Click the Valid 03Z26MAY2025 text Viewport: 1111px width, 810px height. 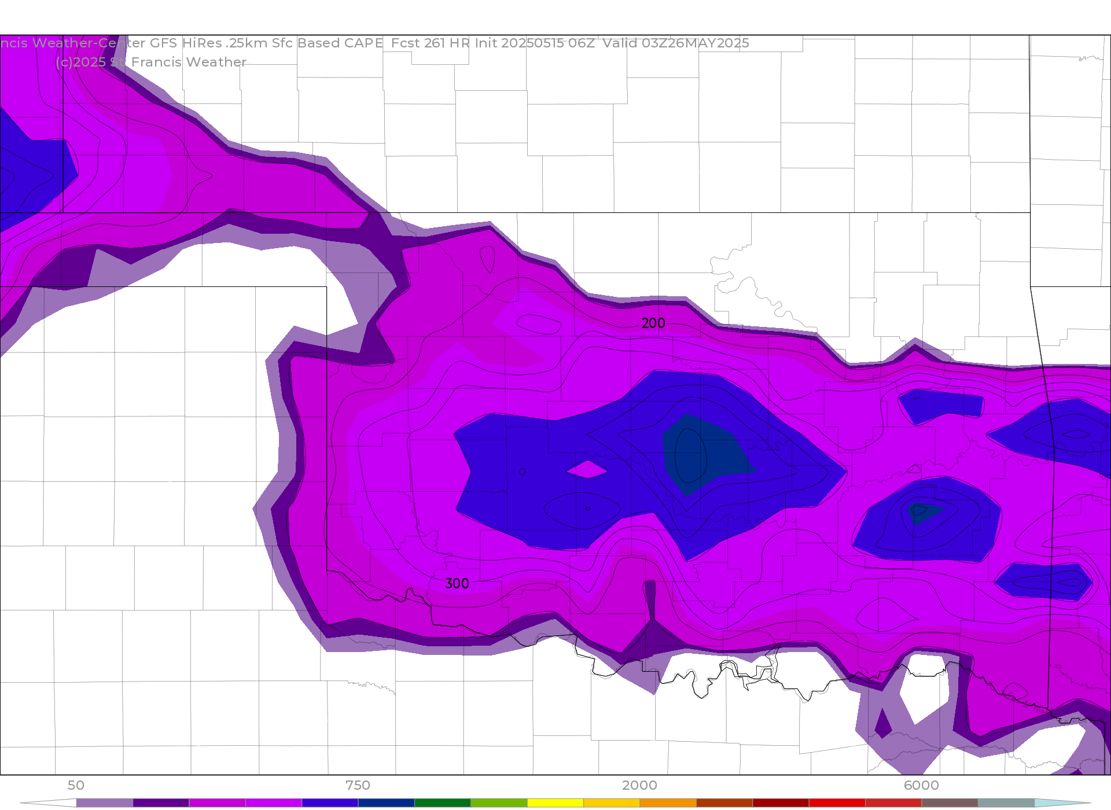(x=676, y=43)
